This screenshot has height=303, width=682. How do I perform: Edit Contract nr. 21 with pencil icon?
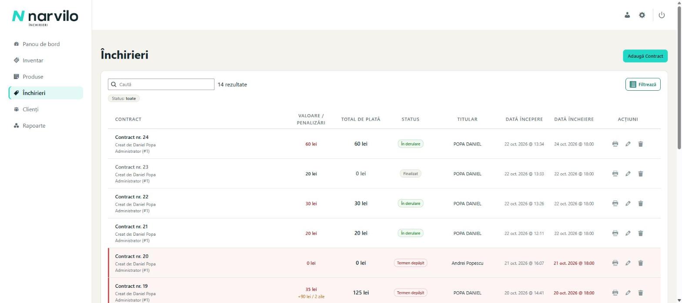pos(628,233)
